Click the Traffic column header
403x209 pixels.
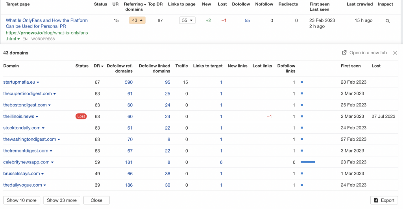tap(181, 66)
